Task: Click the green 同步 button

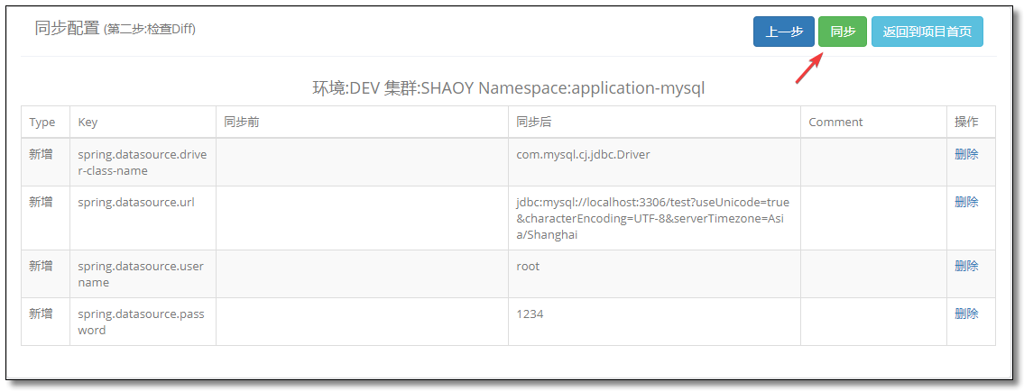Action: tap(843, 32)
